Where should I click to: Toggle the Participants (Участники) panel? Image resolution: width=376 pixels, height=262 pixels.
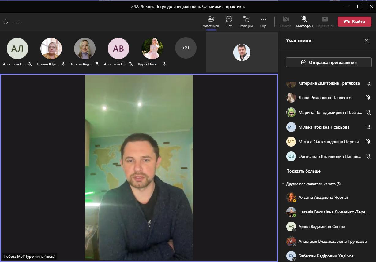[x=211, y=20]
